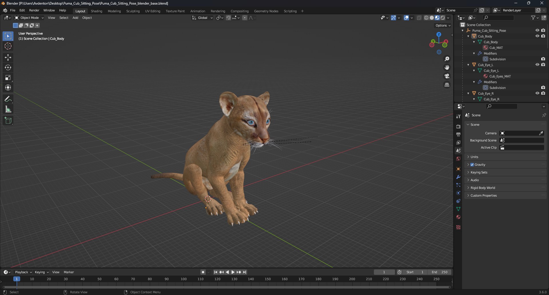Switch to the Sculpting workspace tab
549x295 pixels.
(x=133, y=11)
